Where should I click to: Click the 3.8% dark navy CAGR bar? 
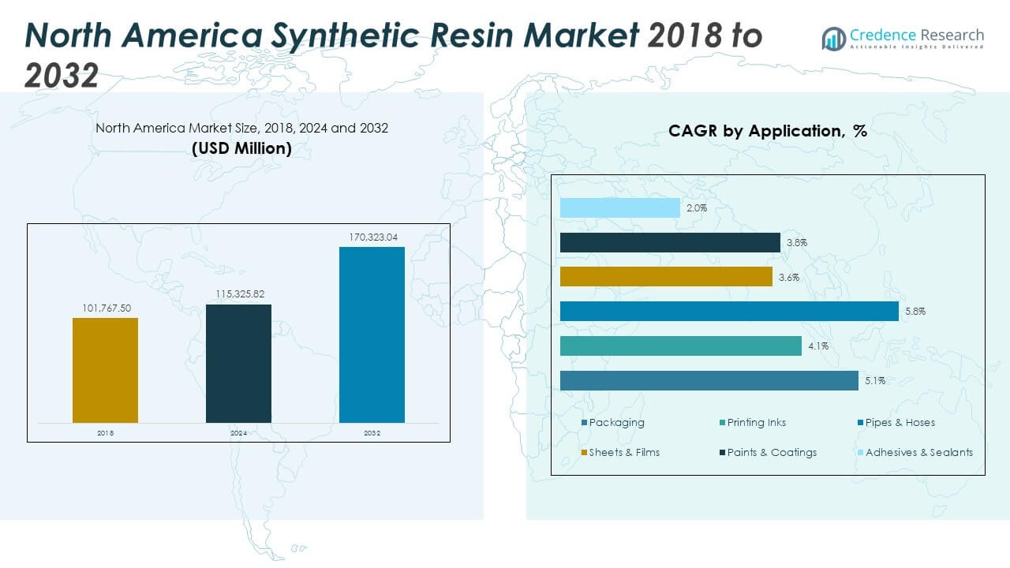pos(670,243)
